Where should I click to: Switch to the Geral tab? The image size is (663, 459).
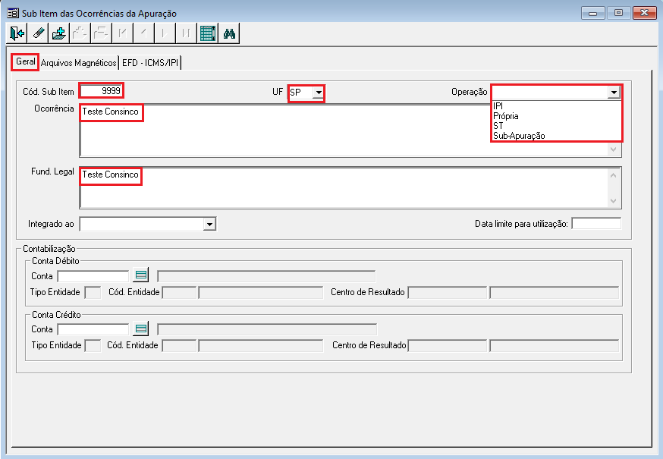25,61
